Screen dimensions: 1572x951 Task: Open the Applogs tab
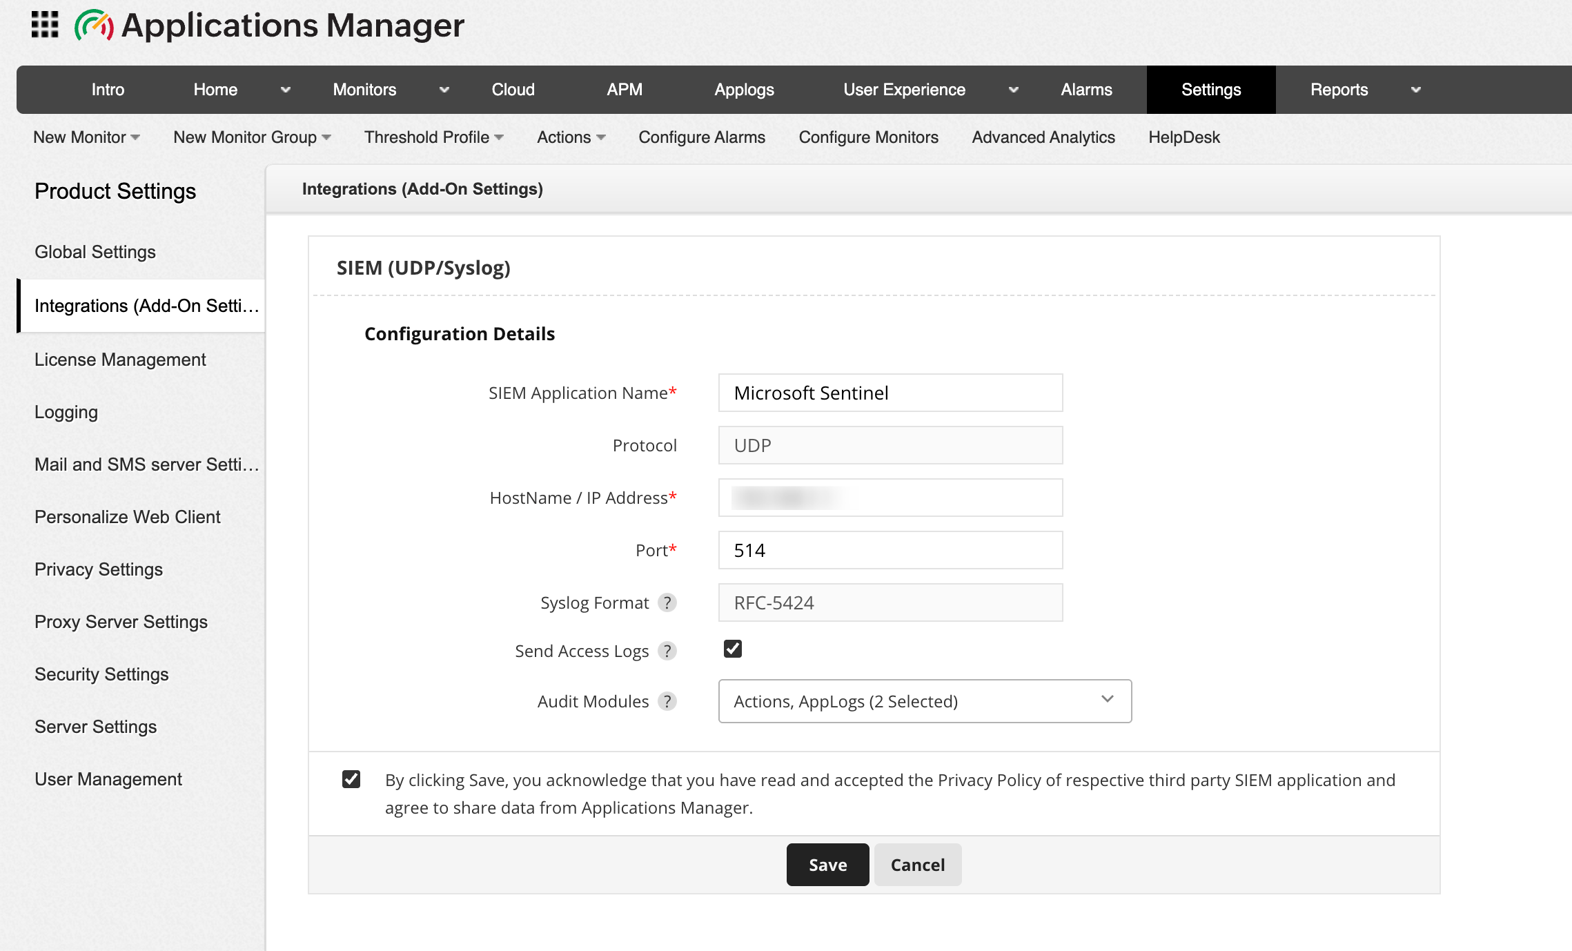[744, 90]
